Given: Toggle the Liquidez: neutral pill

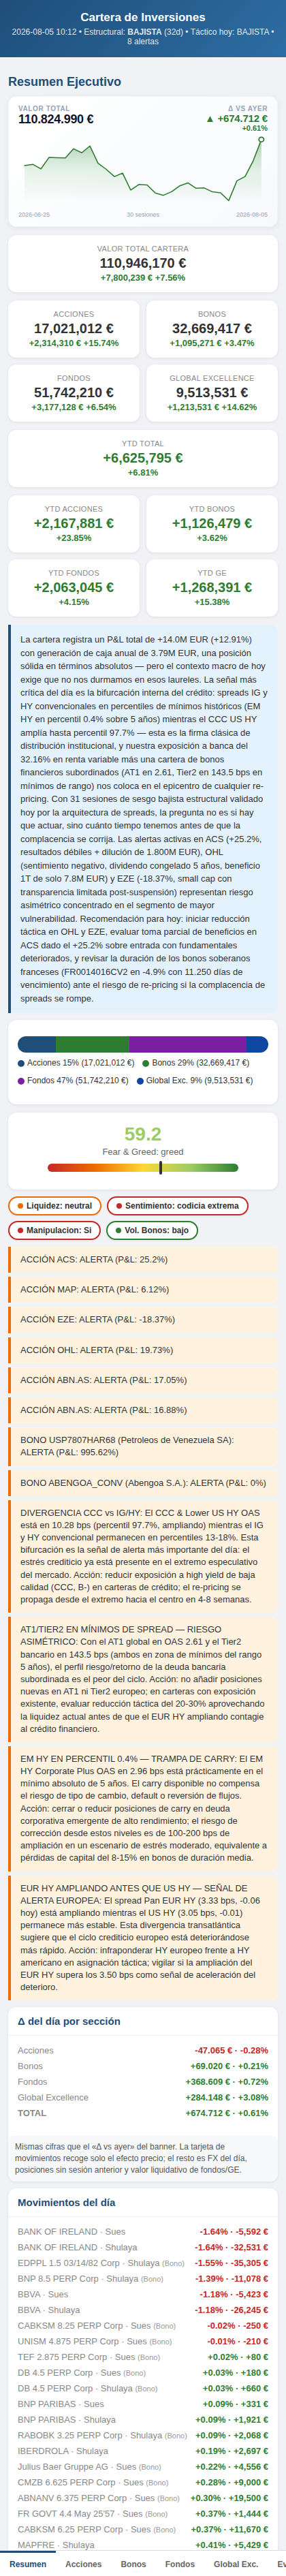Looking at the screenshot, I should [x=54, y=1205].
